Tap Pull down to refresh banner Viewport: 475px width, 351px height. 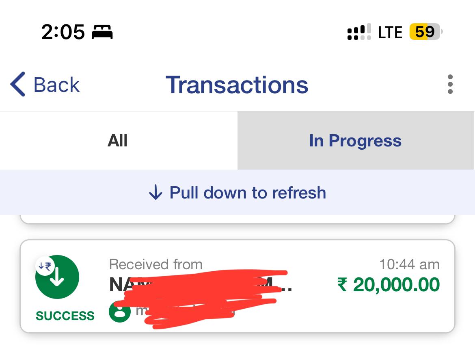click(237, 192)
